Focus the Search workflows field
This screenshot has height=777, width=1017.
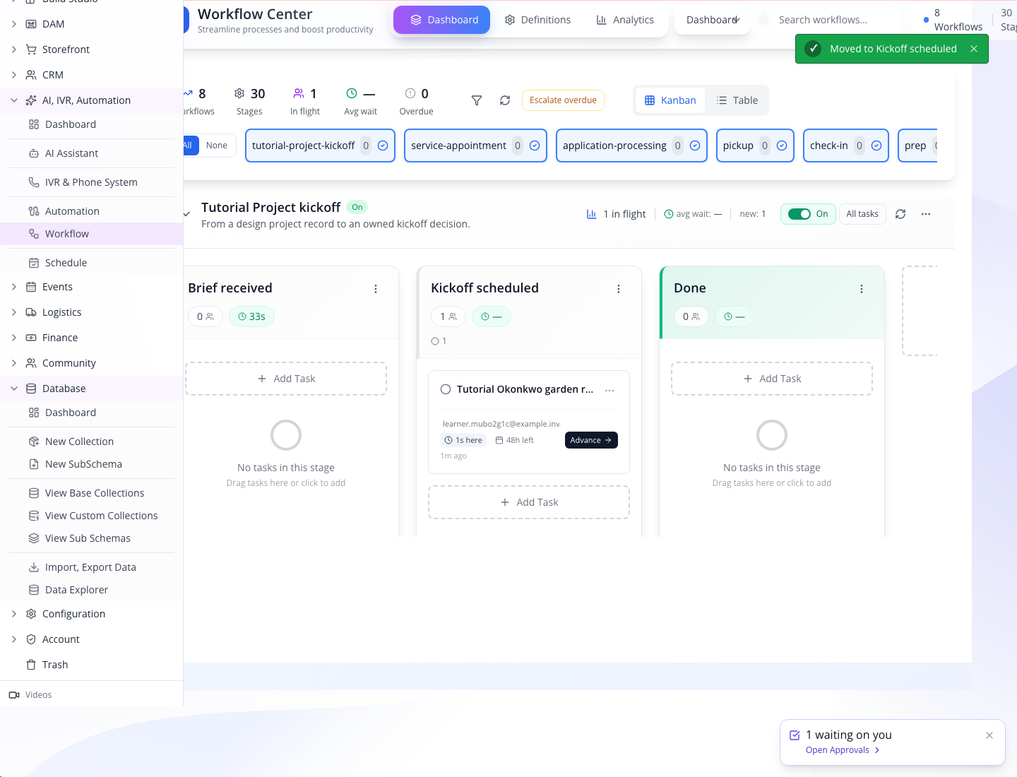tap(833, 20)
